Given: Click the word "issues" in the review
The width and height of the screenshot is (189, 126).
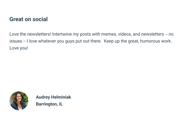Looking at the screenshot, I should pyautogui.click(x=16, y=41).
